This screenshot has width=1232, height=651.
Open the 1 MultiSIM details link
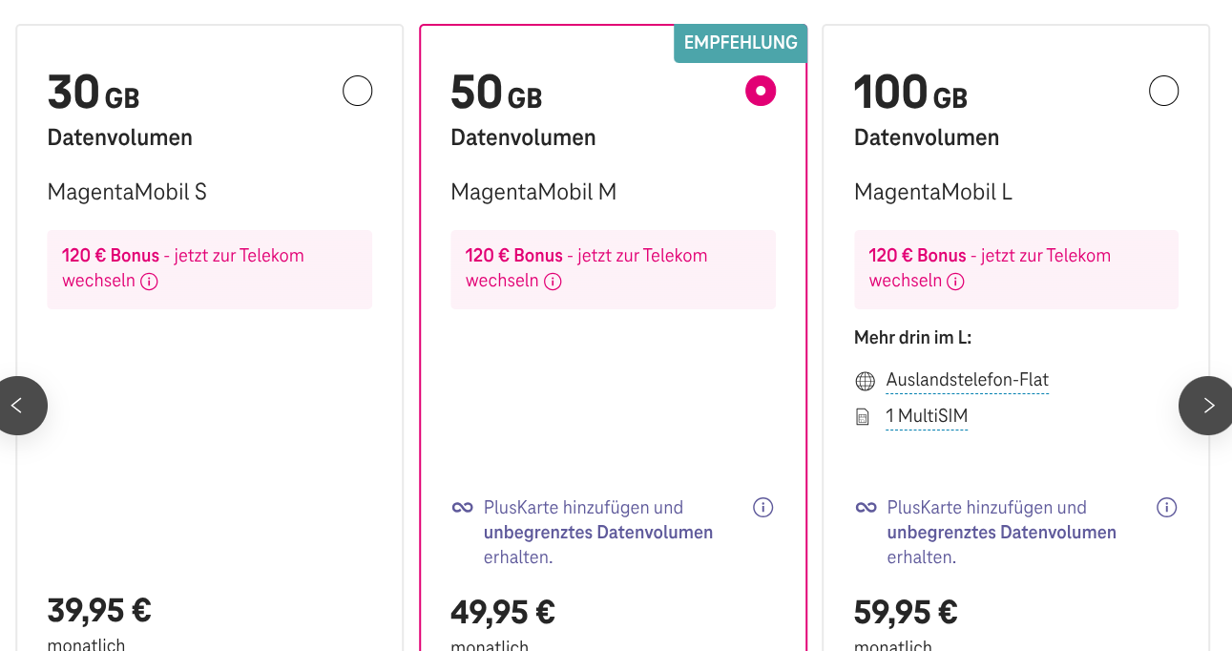click(926, 416)
